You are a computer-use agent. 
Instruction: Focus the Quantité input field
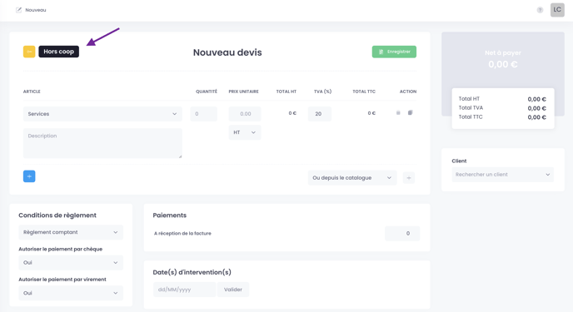pyautogui.click(x=203, y=114)
